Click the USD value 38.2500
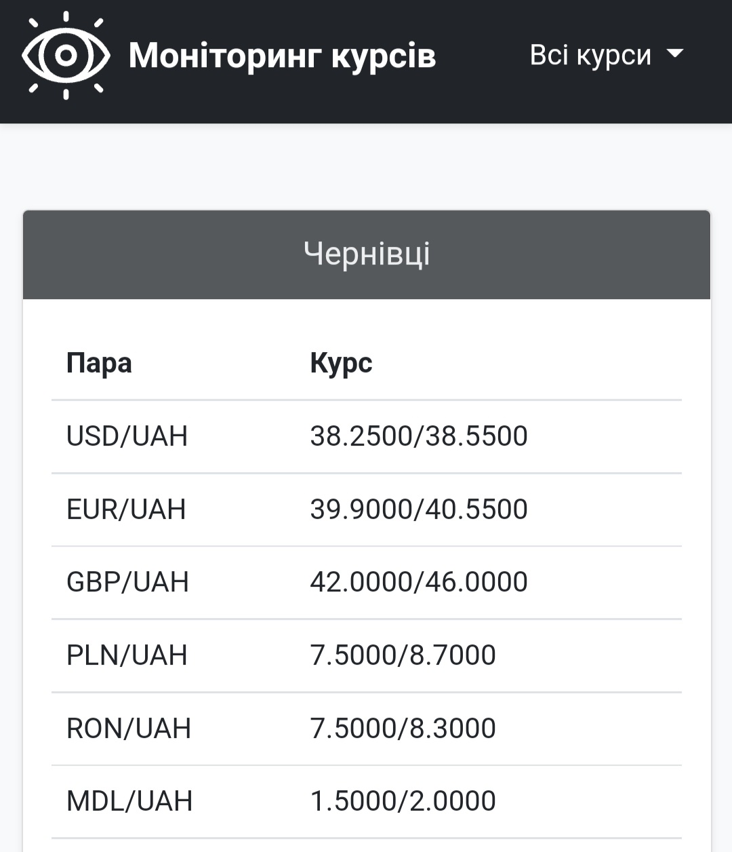 tap(361, 436)
